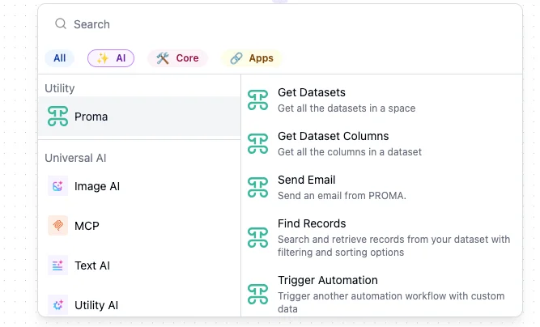Click the Send Email action icon
The image size is (540, 327).
click(257, 188)
